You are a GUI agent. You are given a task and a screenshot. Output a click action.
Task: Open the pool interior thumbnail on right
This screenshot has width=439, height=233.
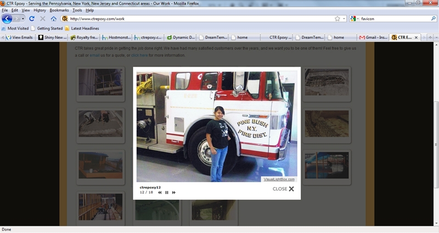(327, 166)
